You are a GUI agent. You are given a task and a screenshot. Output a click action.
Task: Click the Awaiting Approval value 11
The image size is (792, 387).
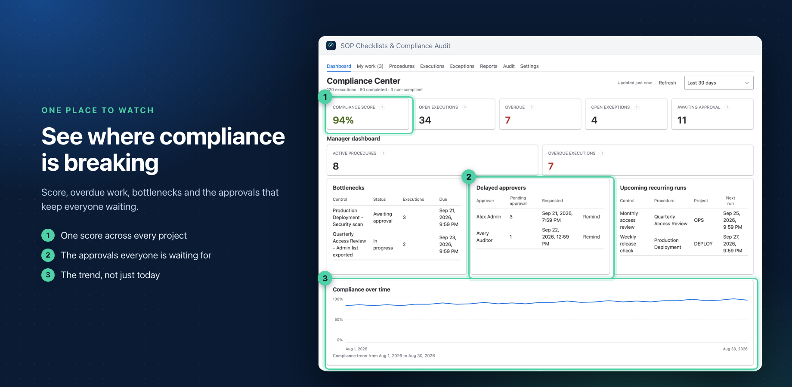[682, 120]
